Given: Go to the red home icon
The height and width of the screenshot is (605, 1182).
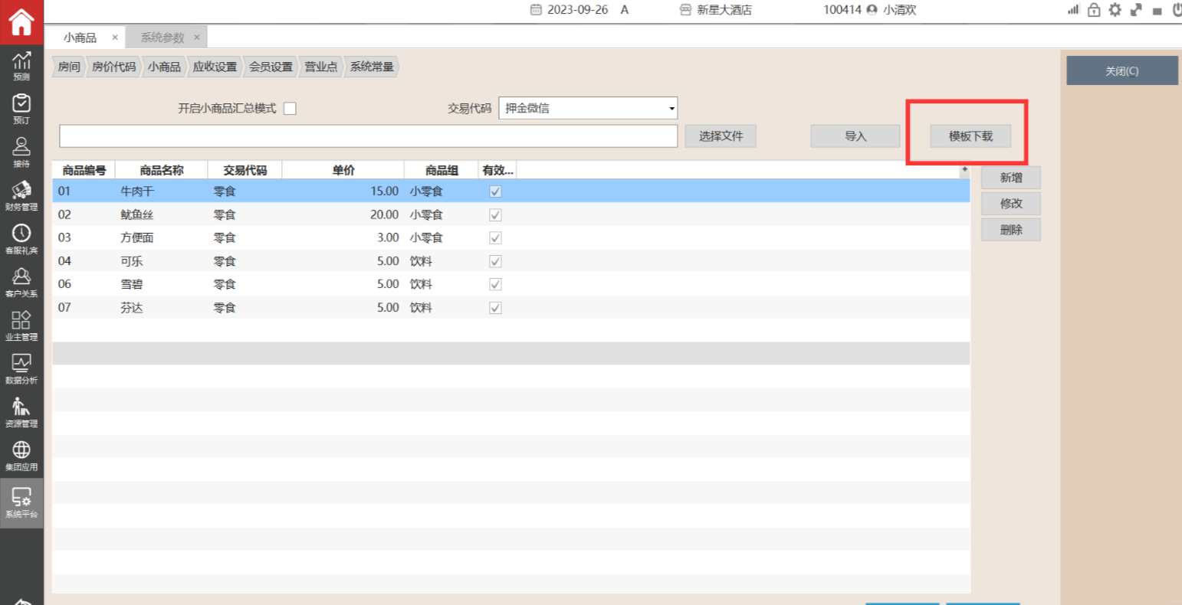Looking at the screenshot, I should click(x=21, y=22).
